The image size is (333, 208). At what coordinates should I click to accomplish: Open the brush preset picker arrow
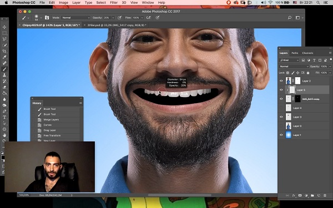pos(41,18)
